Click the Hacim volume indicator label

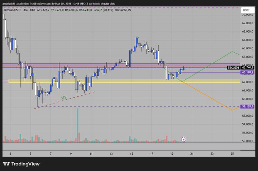[x=123, y=10]
